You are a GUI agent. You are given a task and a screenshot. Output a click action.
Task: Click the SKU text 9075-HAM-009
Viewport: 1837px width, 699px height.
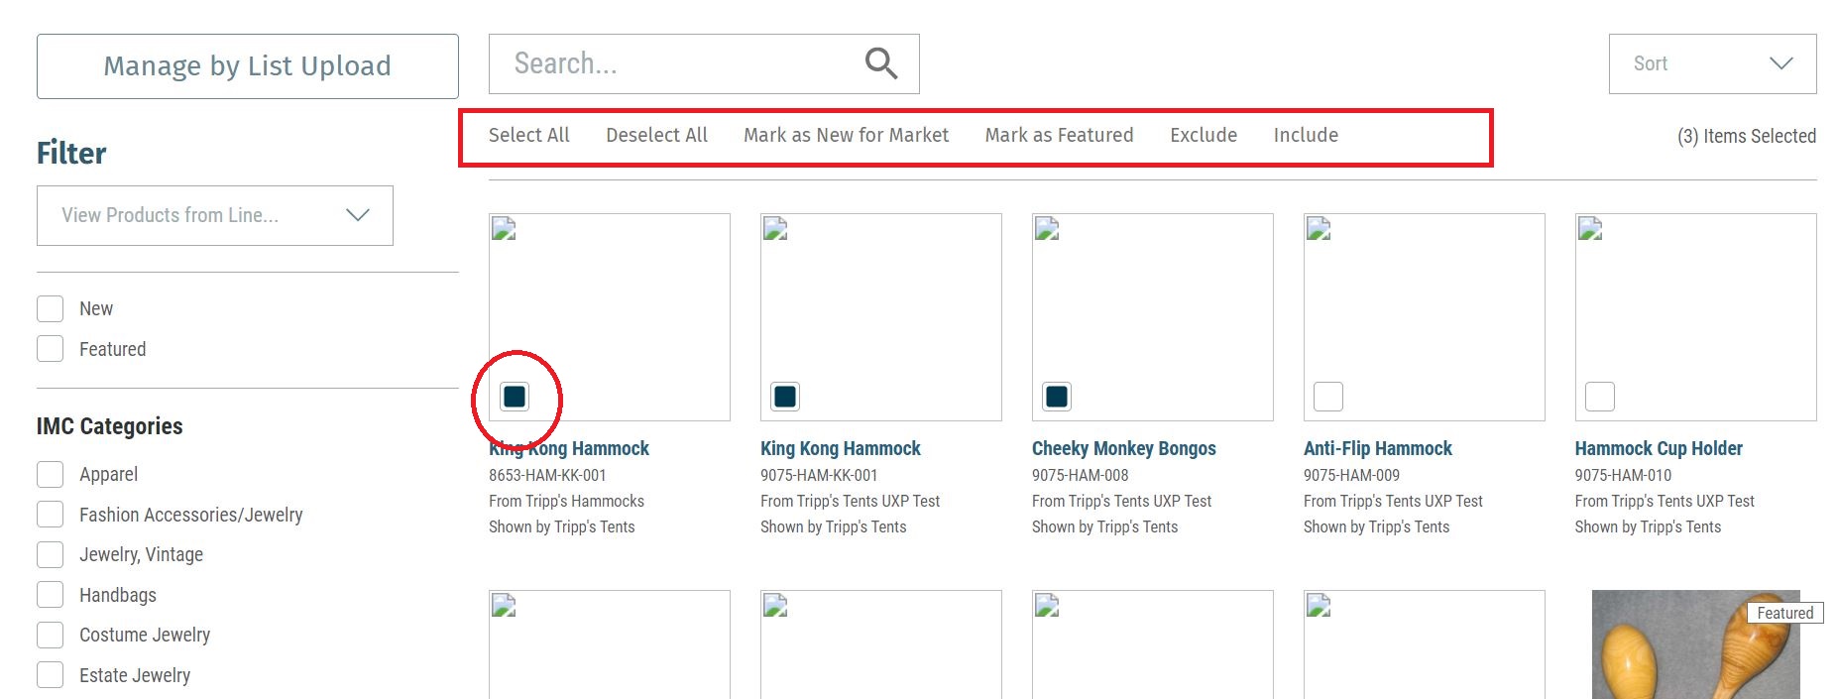(x=1352, y=475)
